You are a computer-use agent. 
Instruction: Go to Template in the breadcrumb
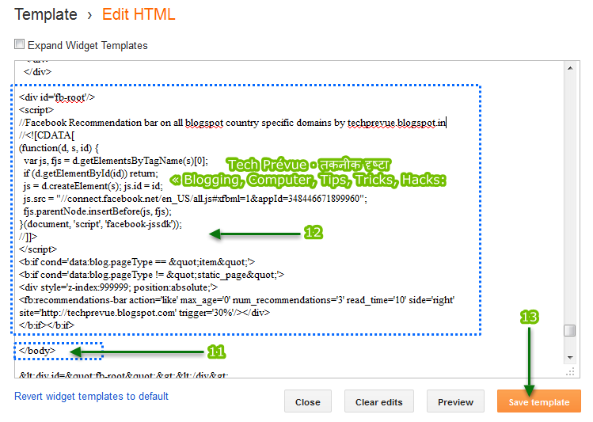click(x=46, y=14)
